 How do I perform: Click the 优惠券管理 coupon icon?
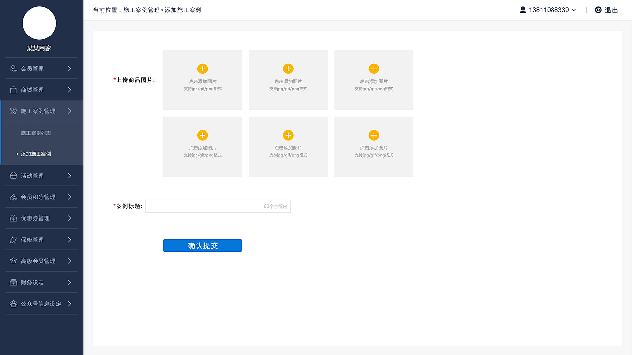pos(13,218)
